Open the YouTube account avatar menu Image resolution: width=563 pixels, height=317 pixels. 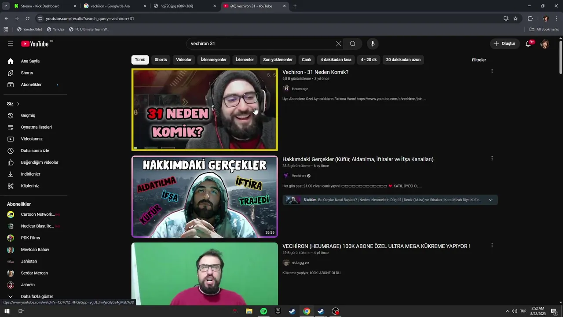(x=545, y=44)
